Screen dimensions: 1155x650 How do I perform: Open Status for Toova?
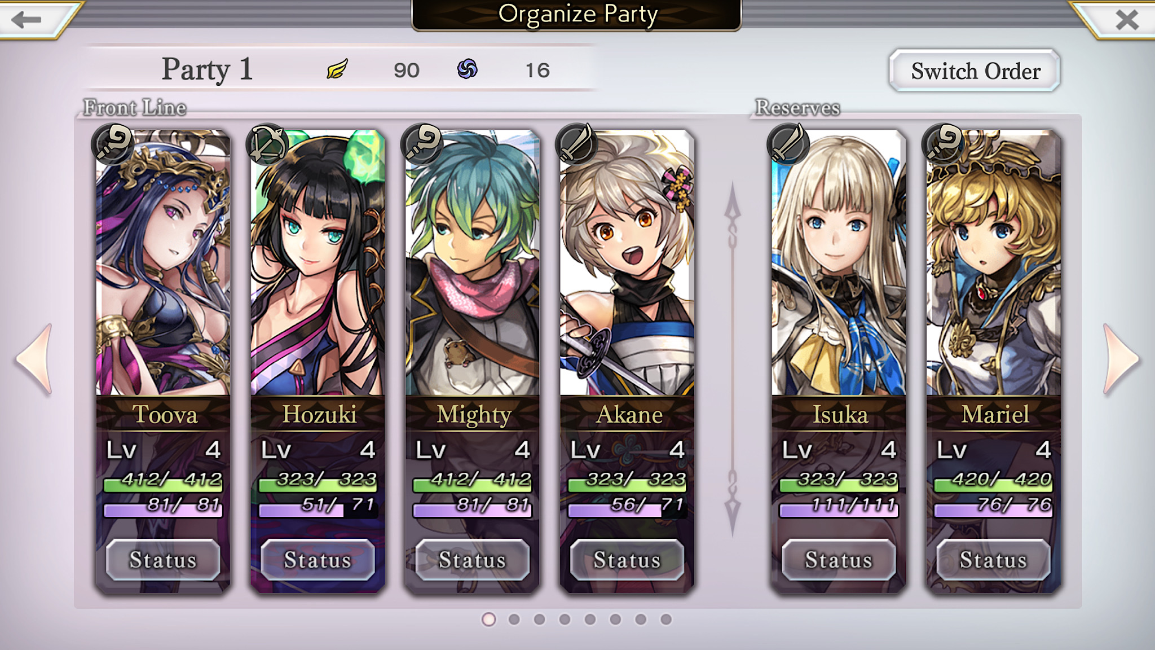(163, 560)
